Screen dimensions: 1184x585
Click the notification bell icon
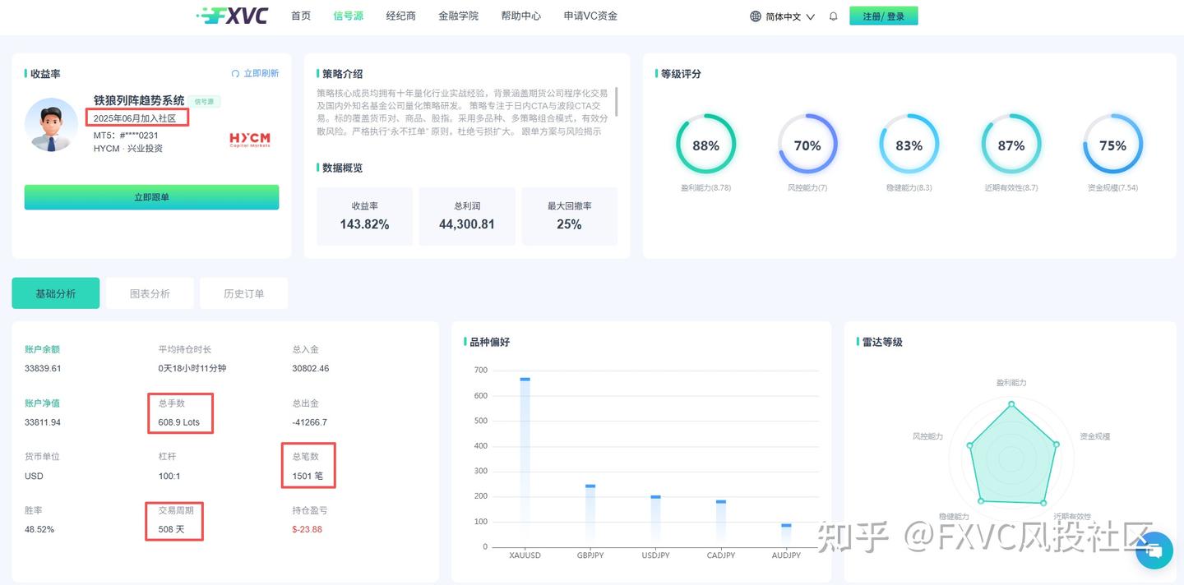[833, 15]
